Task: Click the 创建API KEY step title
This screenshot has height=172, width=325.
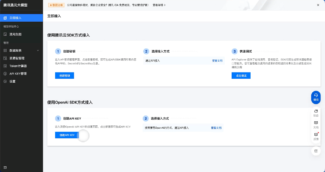Action: tap(72, 118)
